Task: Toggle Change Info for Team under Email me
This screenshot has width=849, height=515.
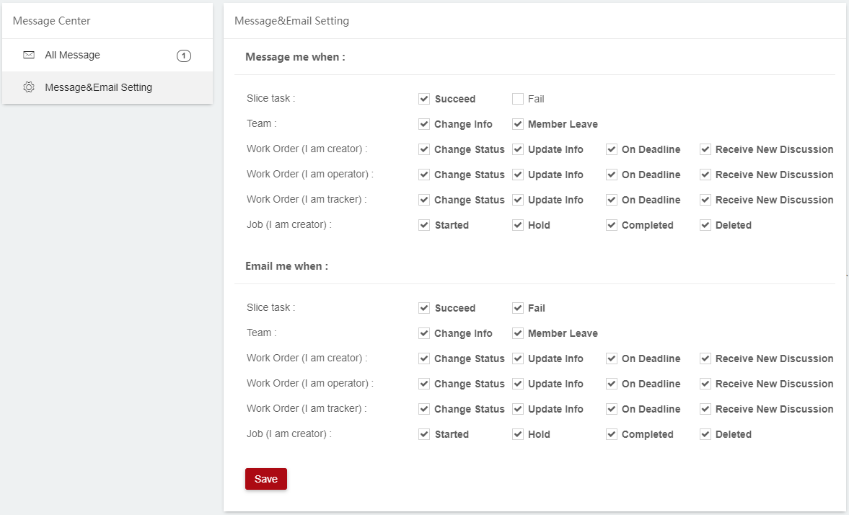Action: [x=424, y=333]
